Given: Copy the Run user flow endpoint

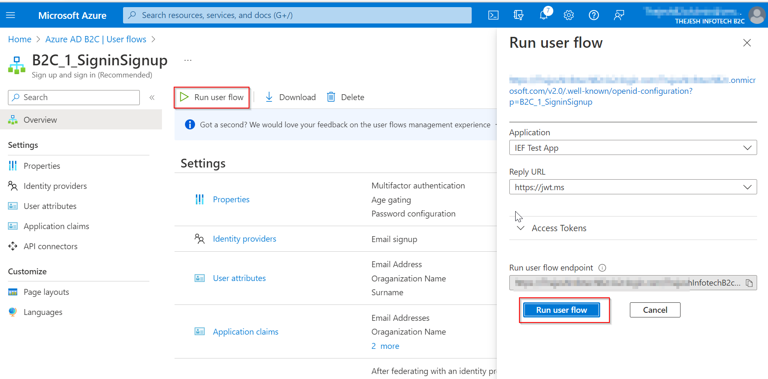Looking at the screenshot, I should coord(749,283).
